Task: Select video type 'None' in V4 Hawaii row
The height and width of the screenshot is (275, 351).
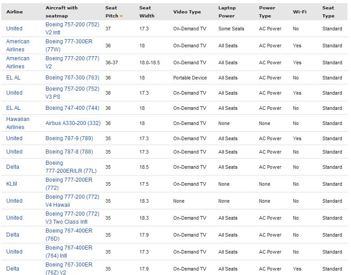Action: pyautogui.click(x=179, y=201)
